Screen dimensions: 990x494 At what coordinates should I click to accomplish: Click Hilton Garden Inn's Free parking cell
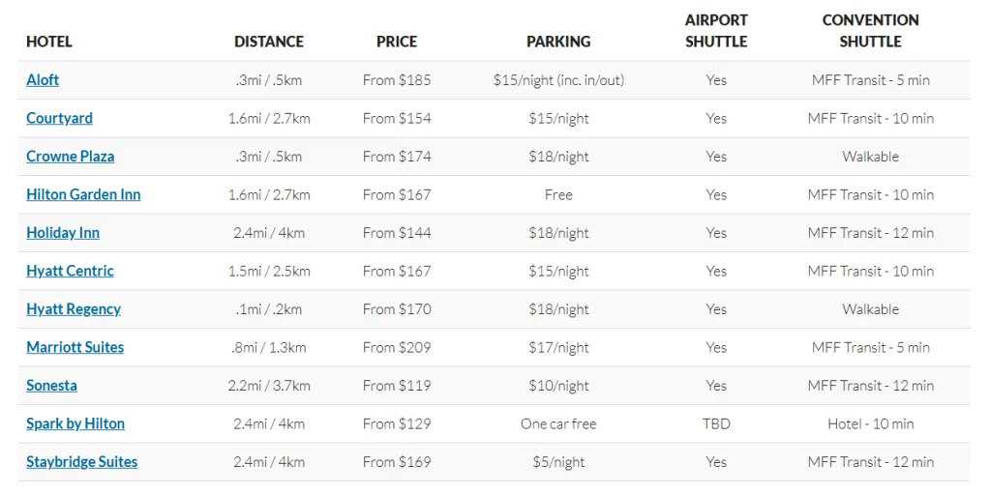(558, 194)
